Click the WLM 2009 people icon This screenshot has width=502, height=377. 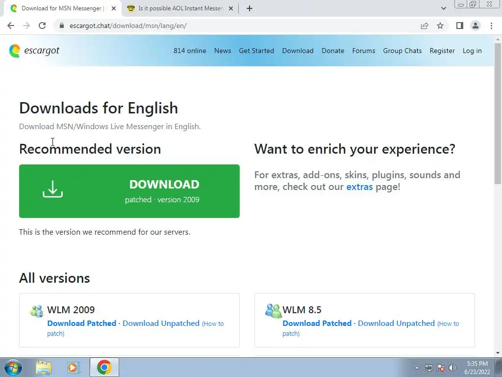click(x=36, y=311)
